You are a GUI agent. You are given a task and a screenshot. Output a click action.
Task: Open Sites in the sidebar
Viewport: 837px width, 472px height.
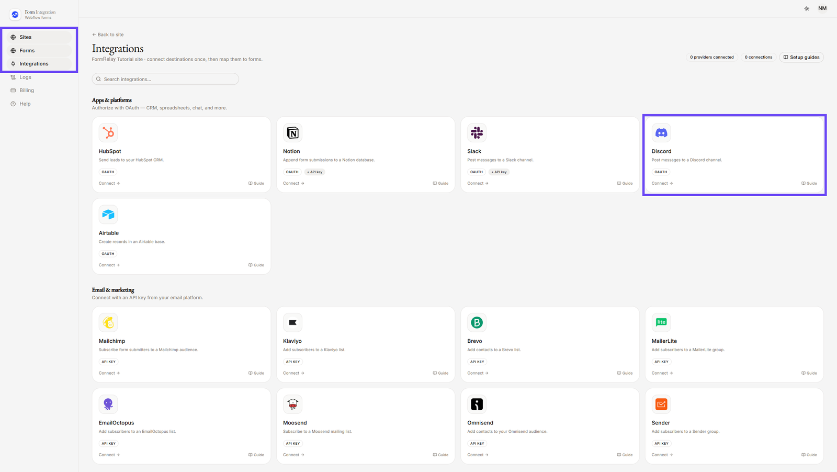pyautogui.click(x=40, y=37)
